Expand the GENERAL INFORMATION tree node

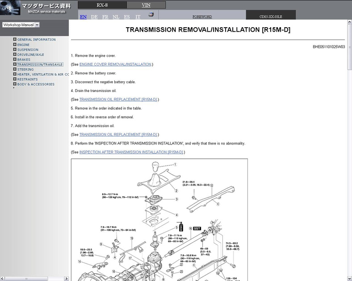click(x=15, y=39)
